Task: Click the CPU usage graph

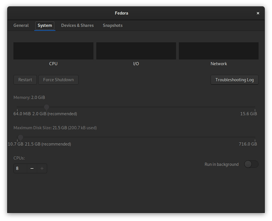Action: pyautogui.click(x=54, y=51)
